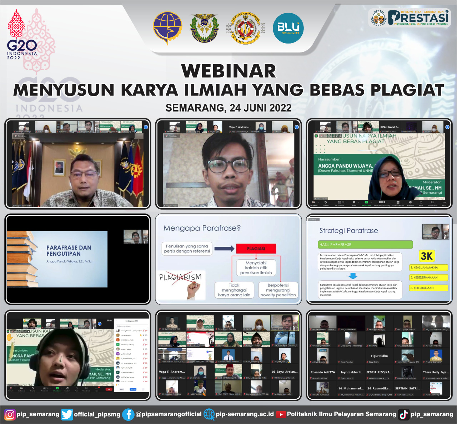Image resolution: width=457 pixels, height=424 pixels.
Task: Open Reactions in the Zoom window with Participants panel
Action: click(x=67, y=389)
